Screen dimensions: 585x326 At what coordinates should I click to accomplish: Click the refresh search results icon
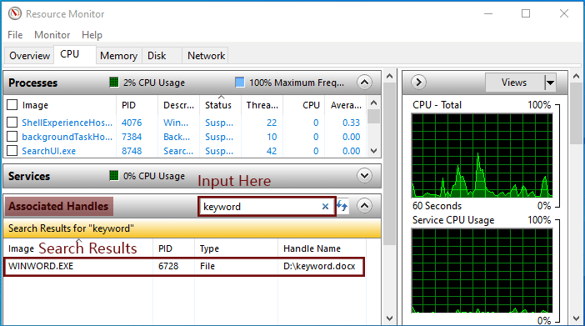(342, 206)
